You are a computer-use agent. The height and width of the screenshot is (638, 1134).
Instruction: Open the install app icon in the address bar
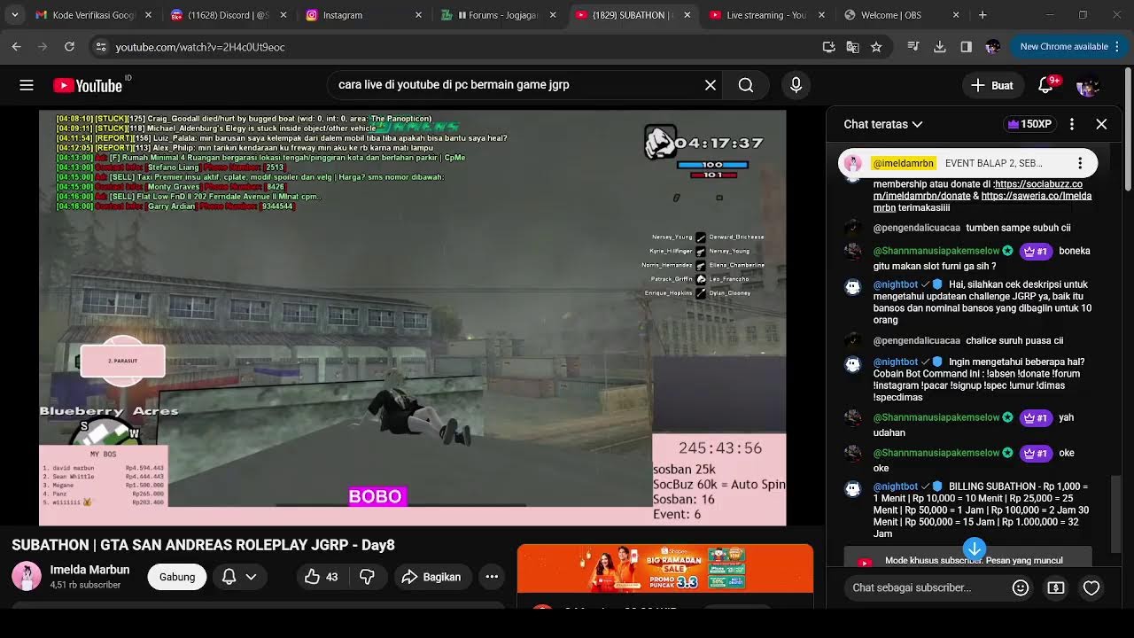(828, 47)
